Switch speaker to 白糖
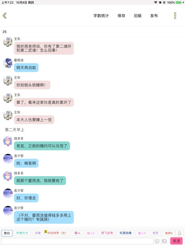The image size is (185, 247). (x=38, y=233)
